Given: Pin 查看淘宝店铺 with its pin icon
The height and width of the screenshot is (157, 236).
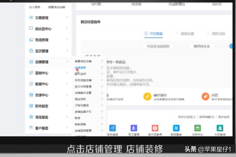Looking at the screenshot, I should point(102,61).
